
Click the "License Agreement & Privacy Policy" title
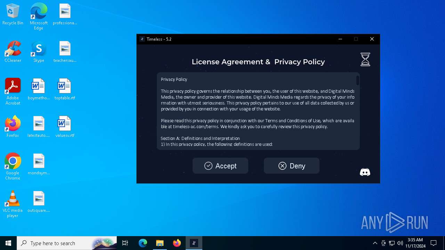(258, 62)
